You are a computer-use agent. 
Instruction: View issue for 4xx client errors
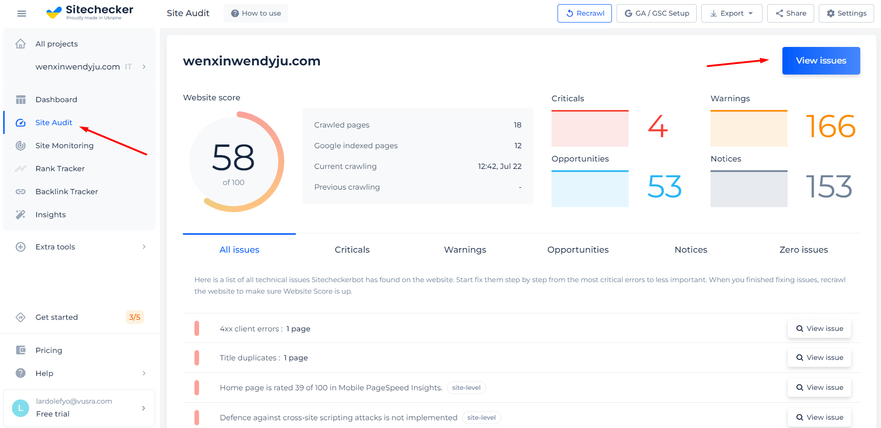tap(819, 329)
